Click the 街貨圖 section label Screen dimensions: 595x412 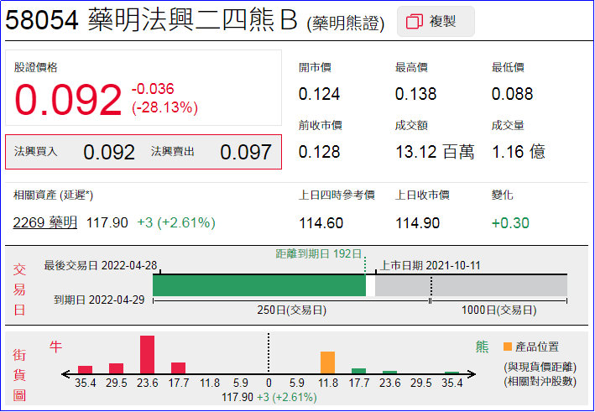(x=19, y=375)
